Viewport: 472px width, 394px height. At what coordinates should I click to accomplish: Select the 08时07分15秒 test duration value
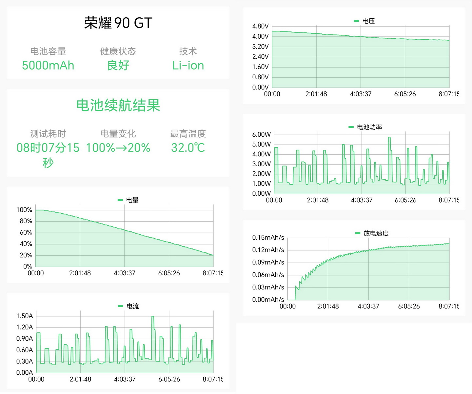click(x=48, y=155)
